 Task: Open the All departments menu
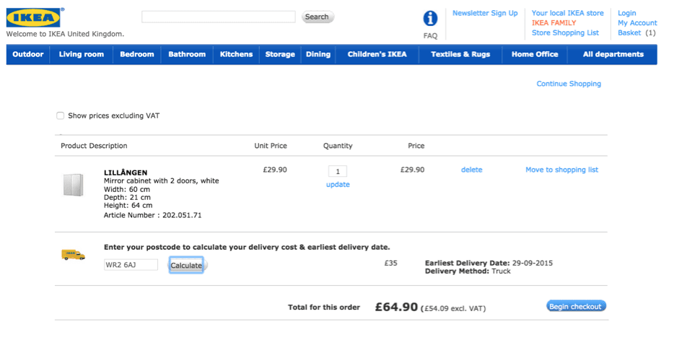point(613,54)
